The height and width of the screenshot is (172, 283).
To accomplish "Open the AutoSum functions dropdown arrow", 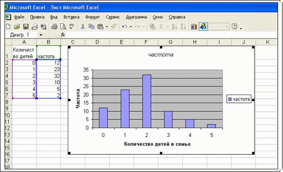I will click(167, 27).
